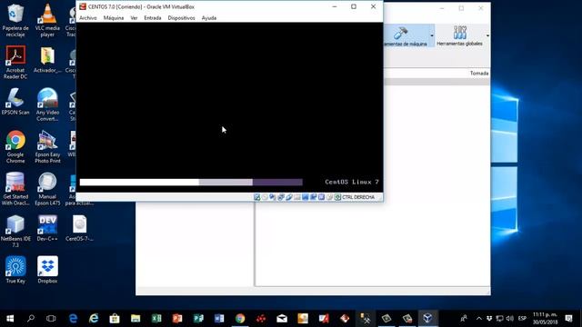The image size is (582, 327).
Task: Click the Tomada column header in the VirtualBox Manager
Action: (x=479, y=73)
